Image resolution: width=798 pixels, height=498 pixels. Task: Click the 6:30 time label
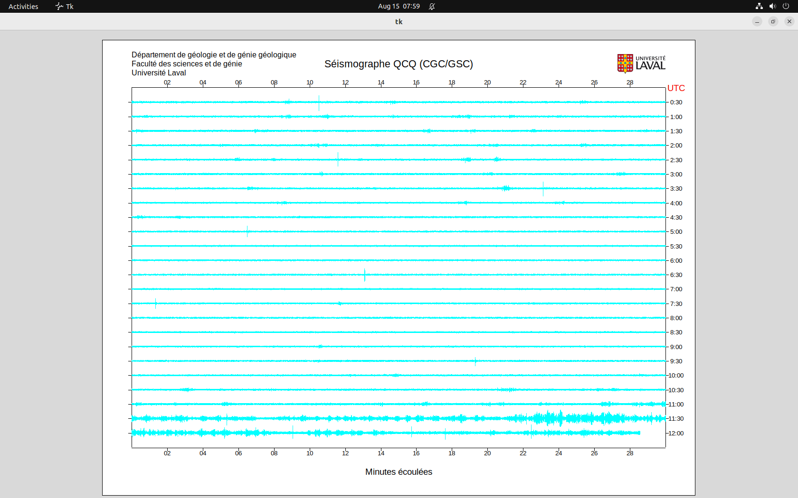676,275
